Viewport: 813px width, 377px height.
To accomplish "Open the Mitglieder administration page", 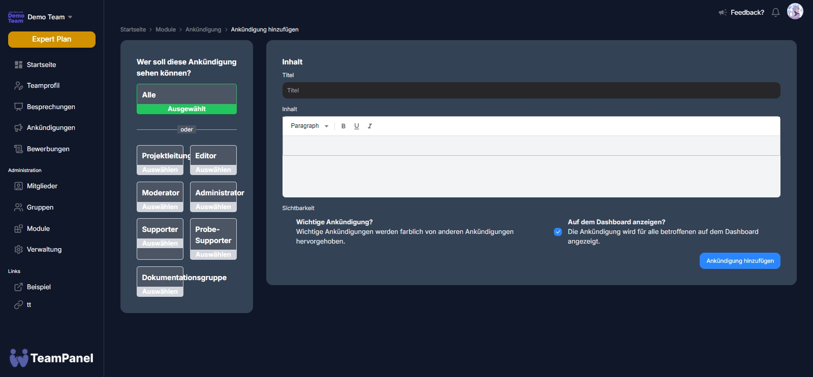I will pos(42,186).
